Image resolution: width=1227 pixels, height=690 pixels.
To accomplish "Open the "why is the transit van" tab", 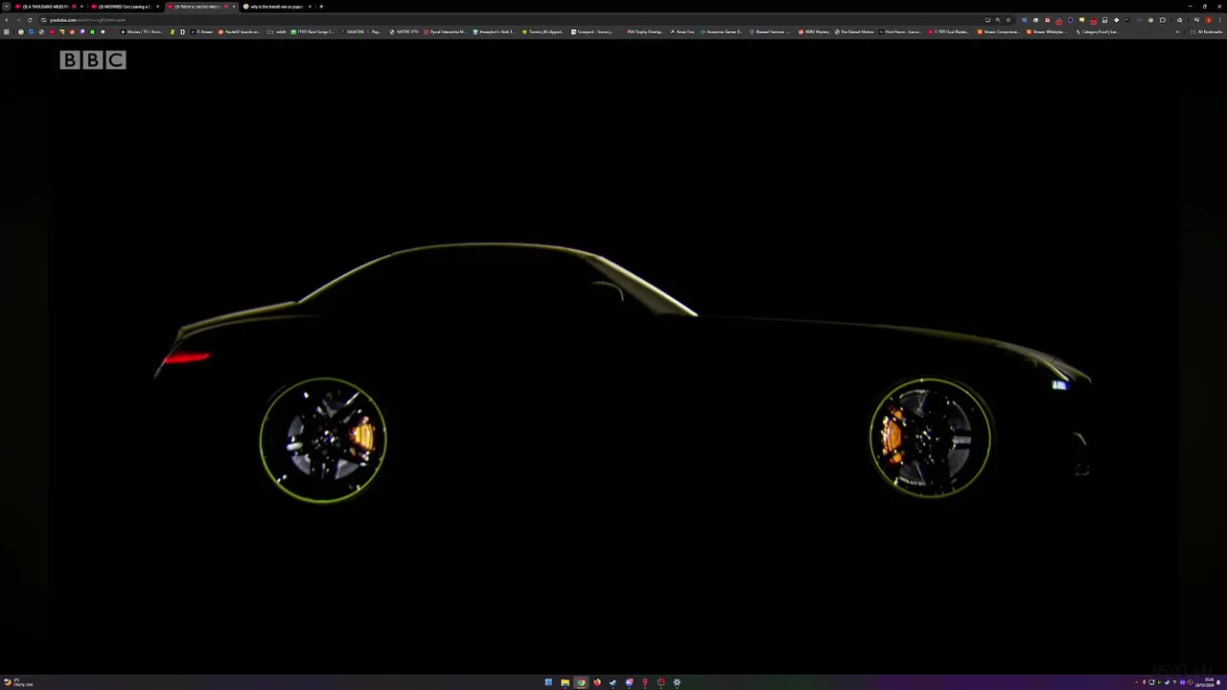I will click(x=276, y=7).
